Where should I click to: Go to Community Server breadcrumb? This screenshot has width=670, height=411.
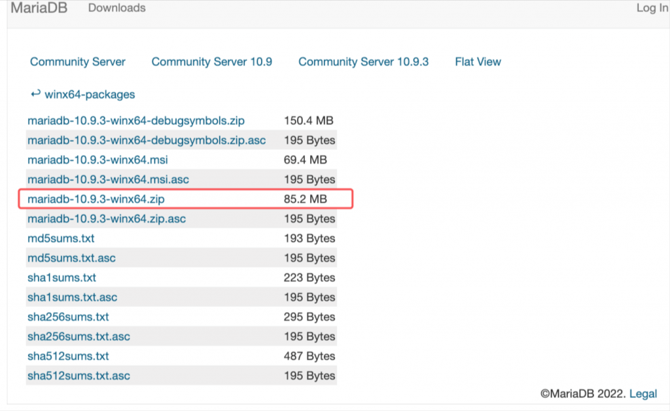(77, 62)
